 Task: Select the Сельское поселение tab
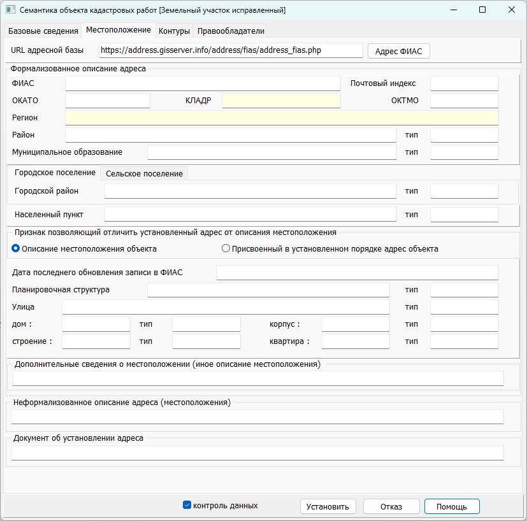coord(144,174)
